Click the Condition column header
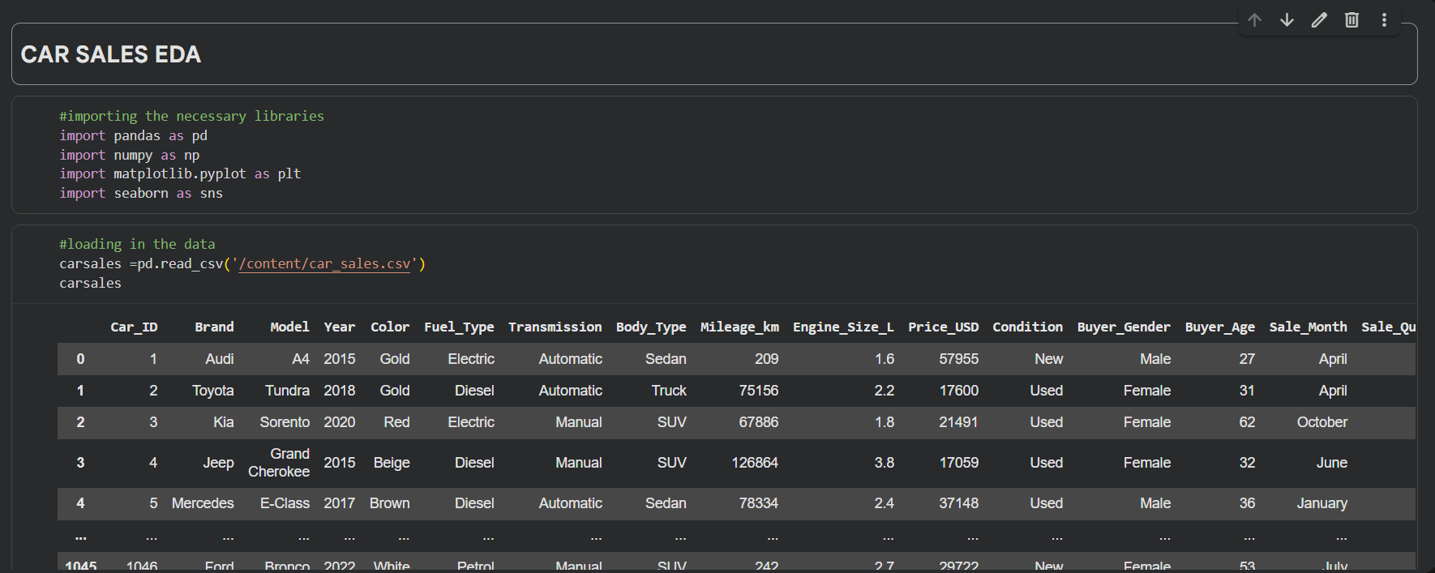The height and width of the screenshot is (573, 1435). pyautogui.click(x=1027, y=327)
